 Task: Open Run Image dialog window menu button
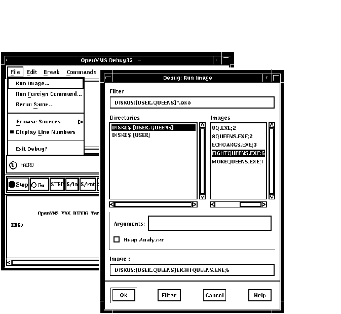[x=107, y=78]
